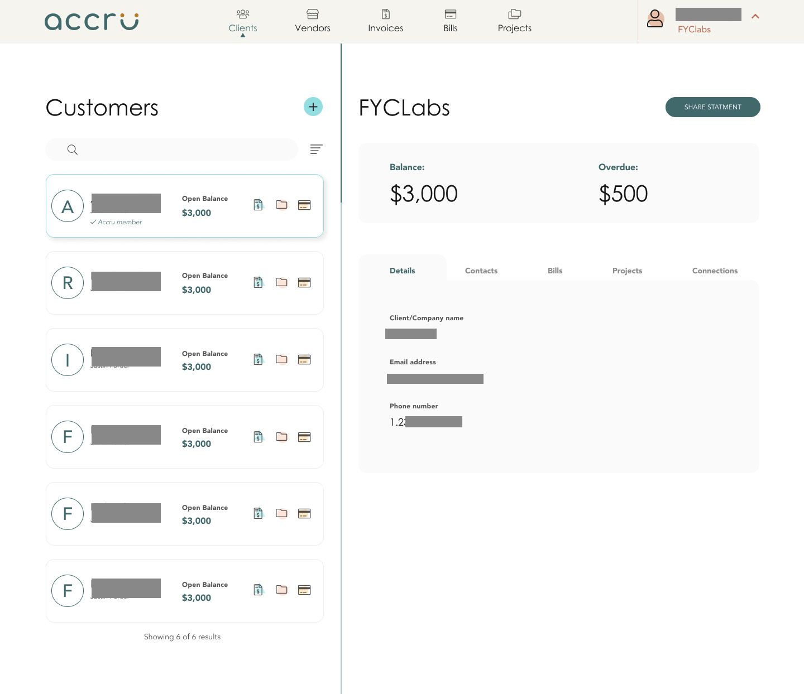This screenshot has height=694, width=804.
Task: Open payment card icon on customer A card
Action: pos(304,205)
